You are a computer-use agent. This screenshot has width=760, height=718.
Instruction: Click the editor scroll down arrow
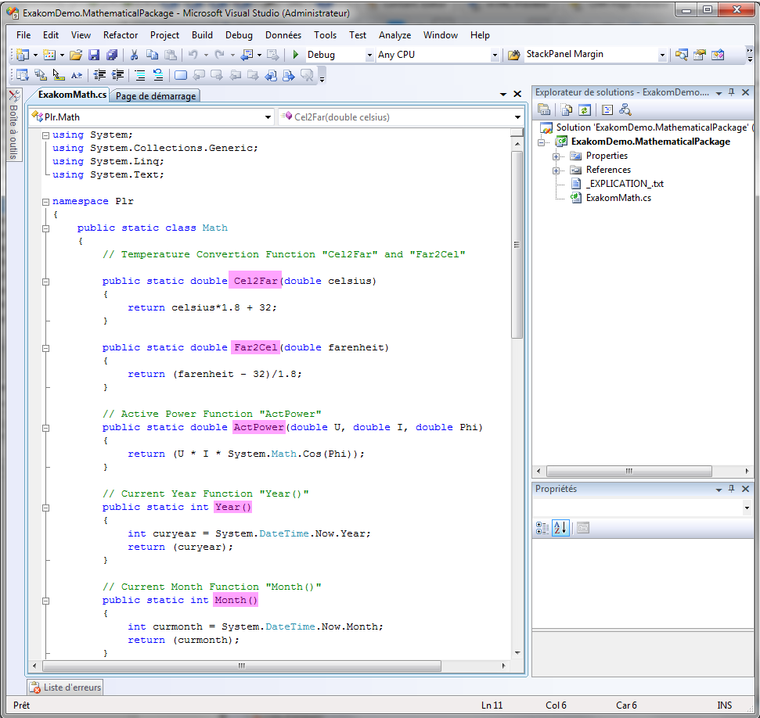pos(517,652)
